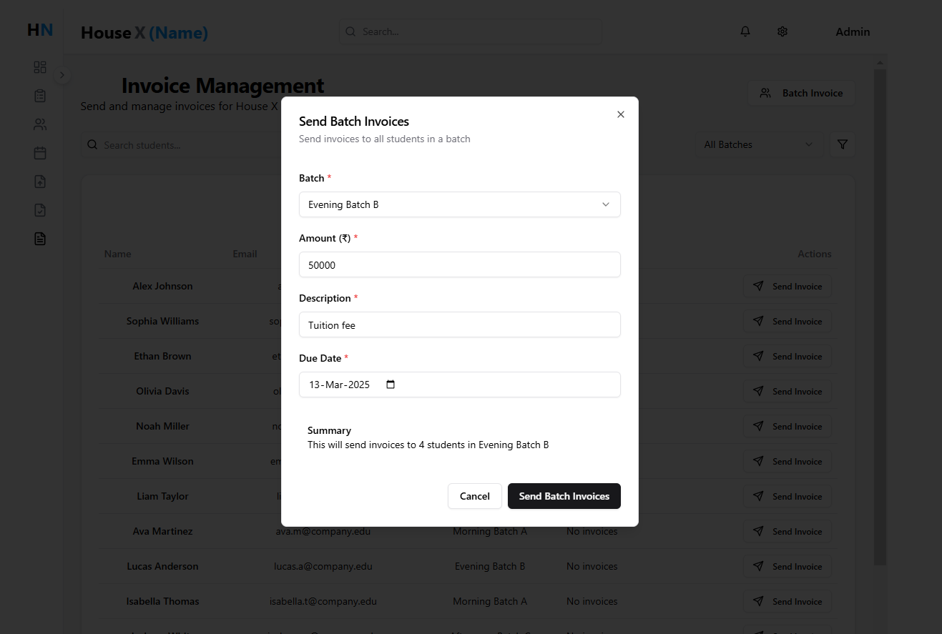Open the invoice document icon in sidebar
The width and height of the screenshot is (942, 634).
point(40,239)
